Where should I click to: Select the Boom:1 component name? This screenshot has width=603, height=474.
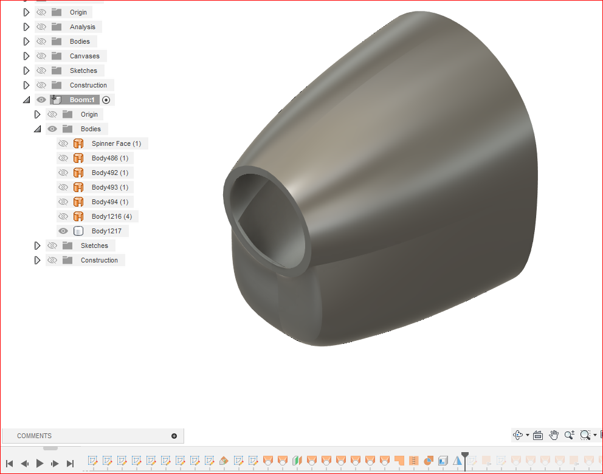[x=82, y=99]
